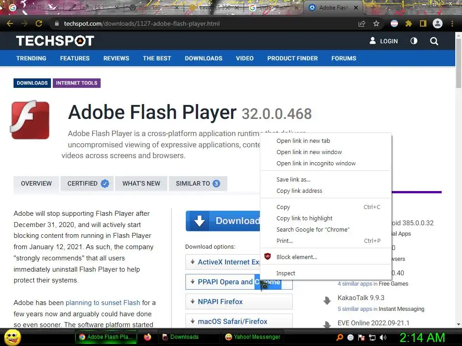Click the tray flag with red X icon
The height and width of the screenshot is (346, 462).
361,337
